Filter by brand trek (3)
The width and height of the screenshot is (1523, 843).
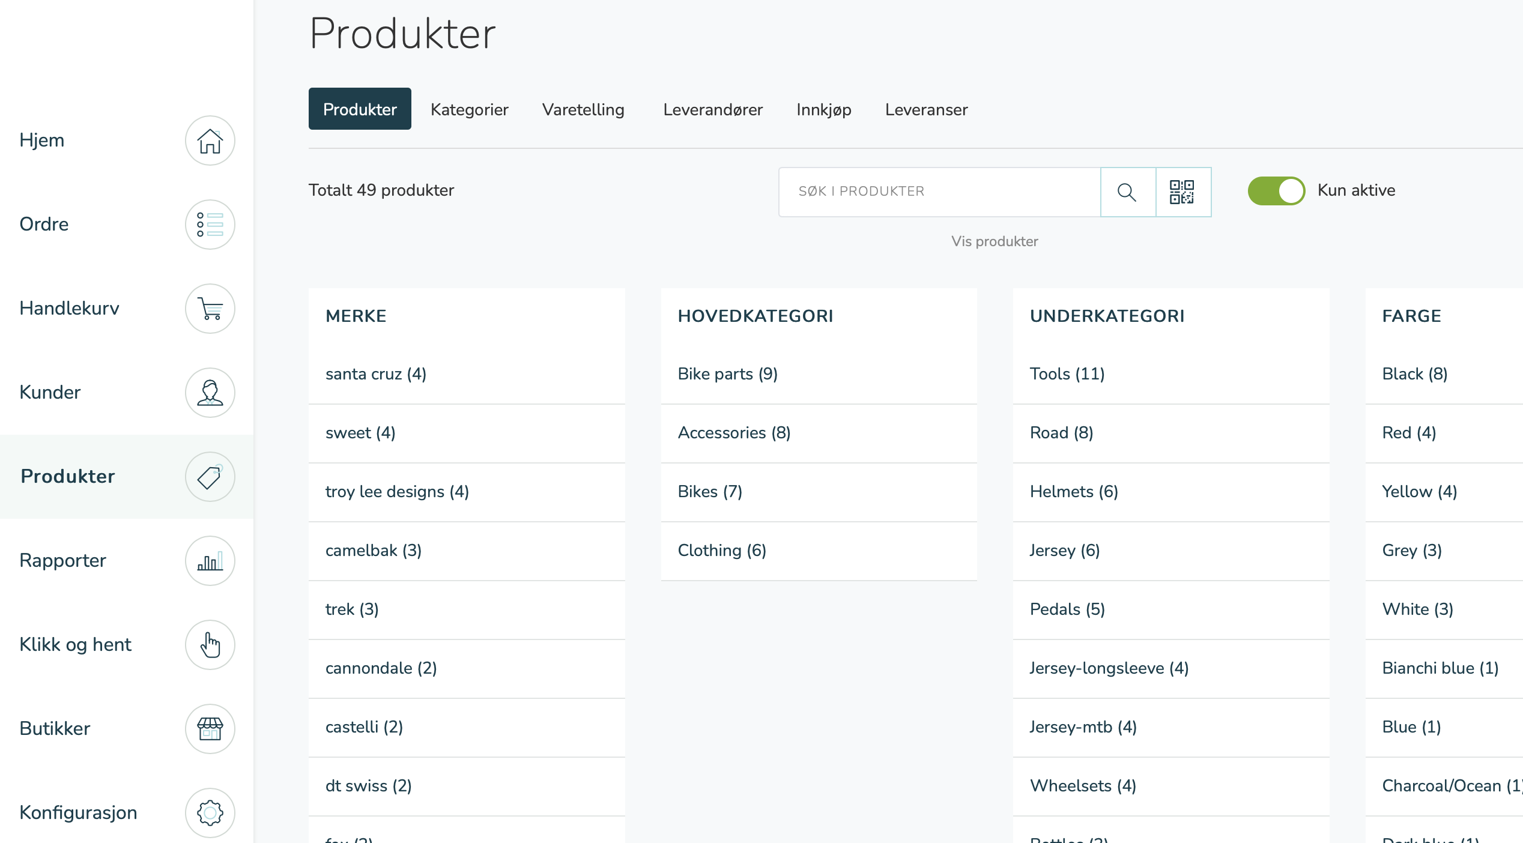point(467,609)
